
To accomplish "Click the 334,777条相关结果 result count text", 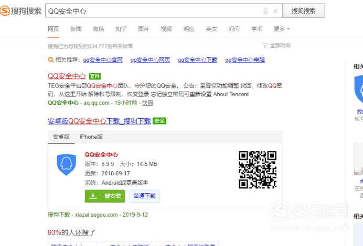I will [111, 46].
